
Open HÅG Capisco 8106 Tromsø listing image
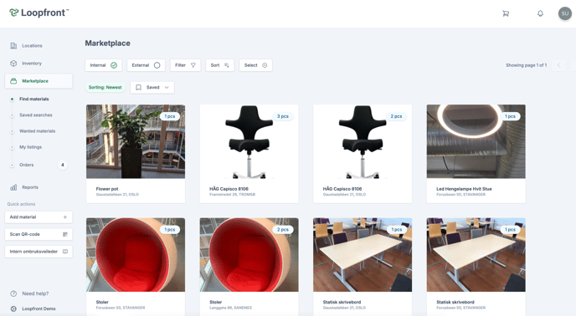click(x=249, y=141)
